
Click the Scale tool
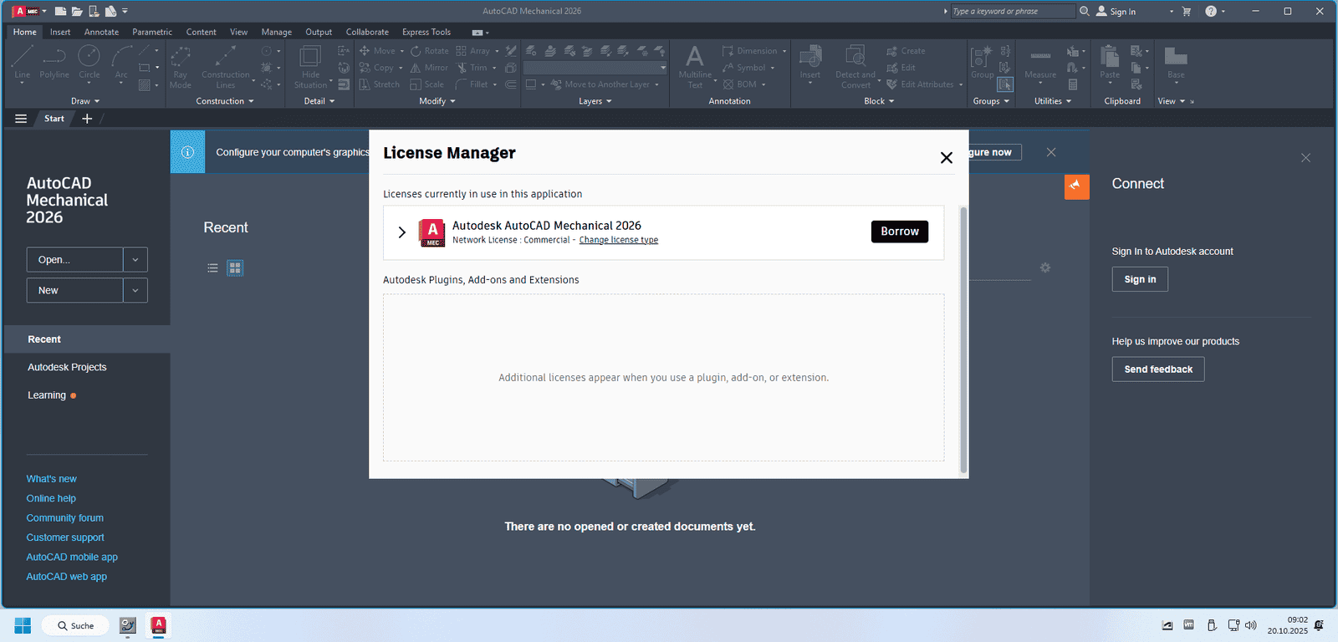pyautogui.click(x=426, y=84)
